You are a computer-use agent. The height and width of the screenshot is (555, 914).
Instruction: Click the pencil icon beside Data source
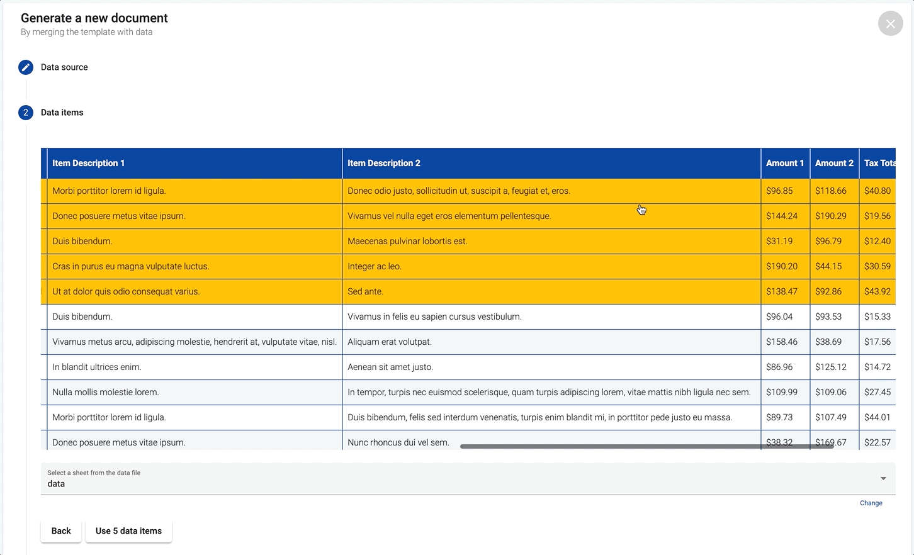click(x=26, y=67)
